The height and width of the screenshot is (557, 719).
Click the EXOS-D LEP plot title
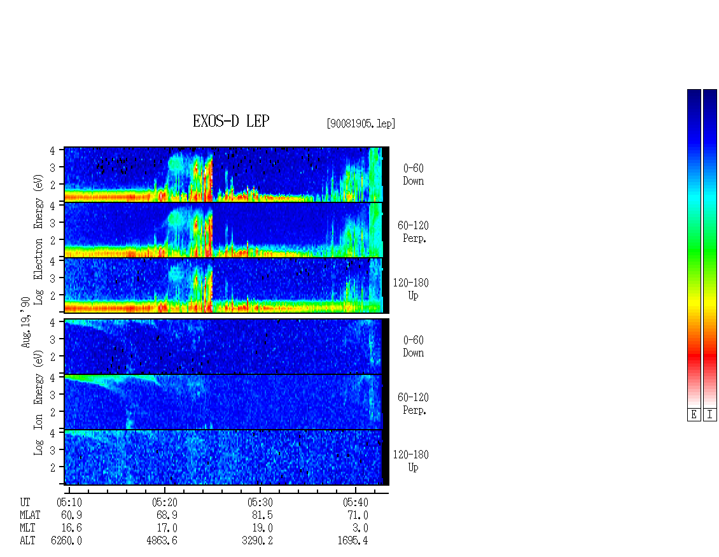coord(230,121)
